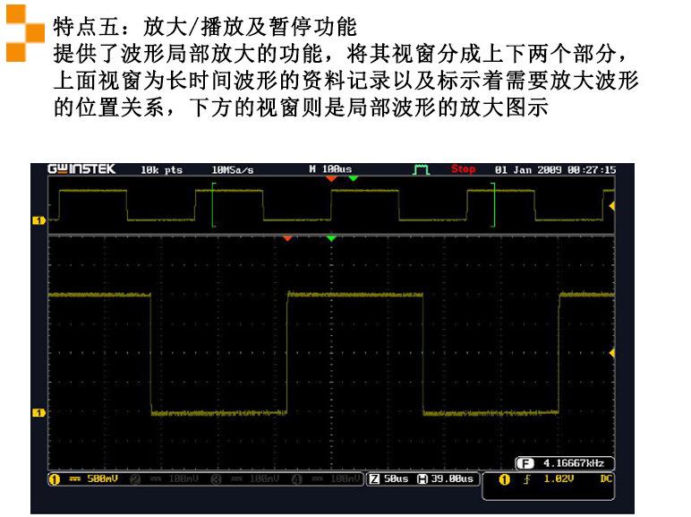This screenshot has width=691, height=517.
Task: Click channel 1 ground marker in zoom window
Action: 38,412
